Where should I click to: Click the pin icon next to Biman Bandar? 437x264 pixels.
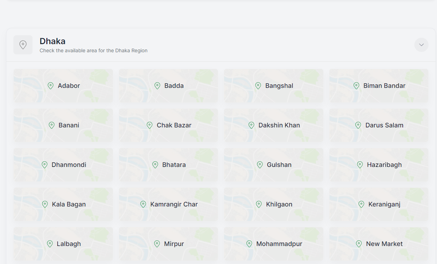pyautogui.click(x=356, y=86)
